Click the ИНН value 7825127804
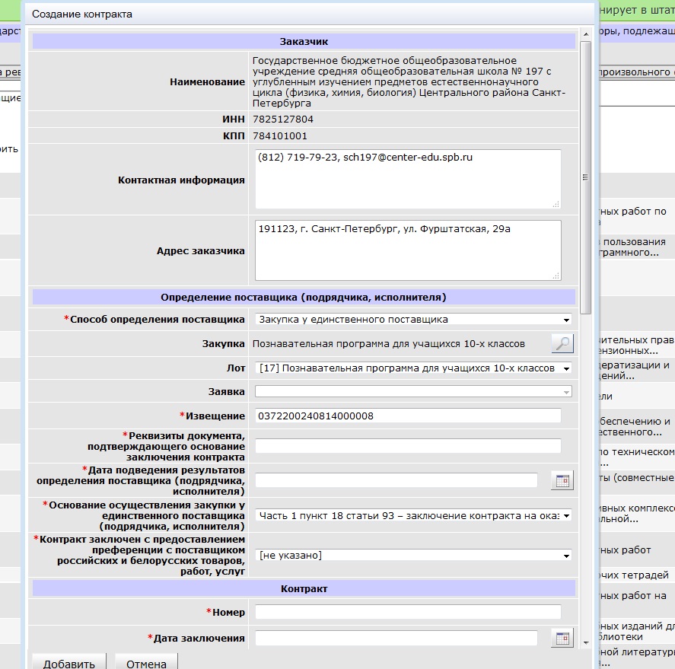 (283, 119)
